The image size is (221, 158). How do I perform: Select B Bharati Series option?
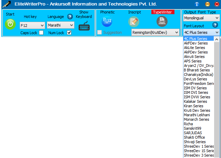[199, 70]
